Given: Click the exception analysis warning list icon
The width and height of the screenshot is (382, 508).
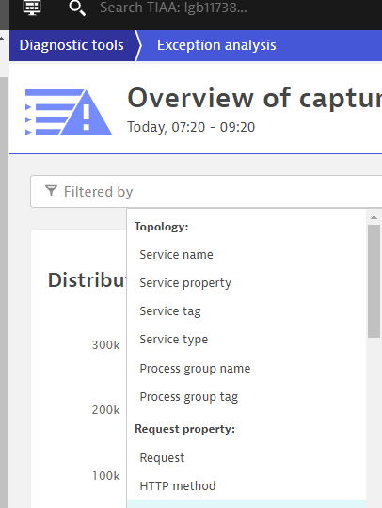Looking at the screenshot, I should (69, 112).
